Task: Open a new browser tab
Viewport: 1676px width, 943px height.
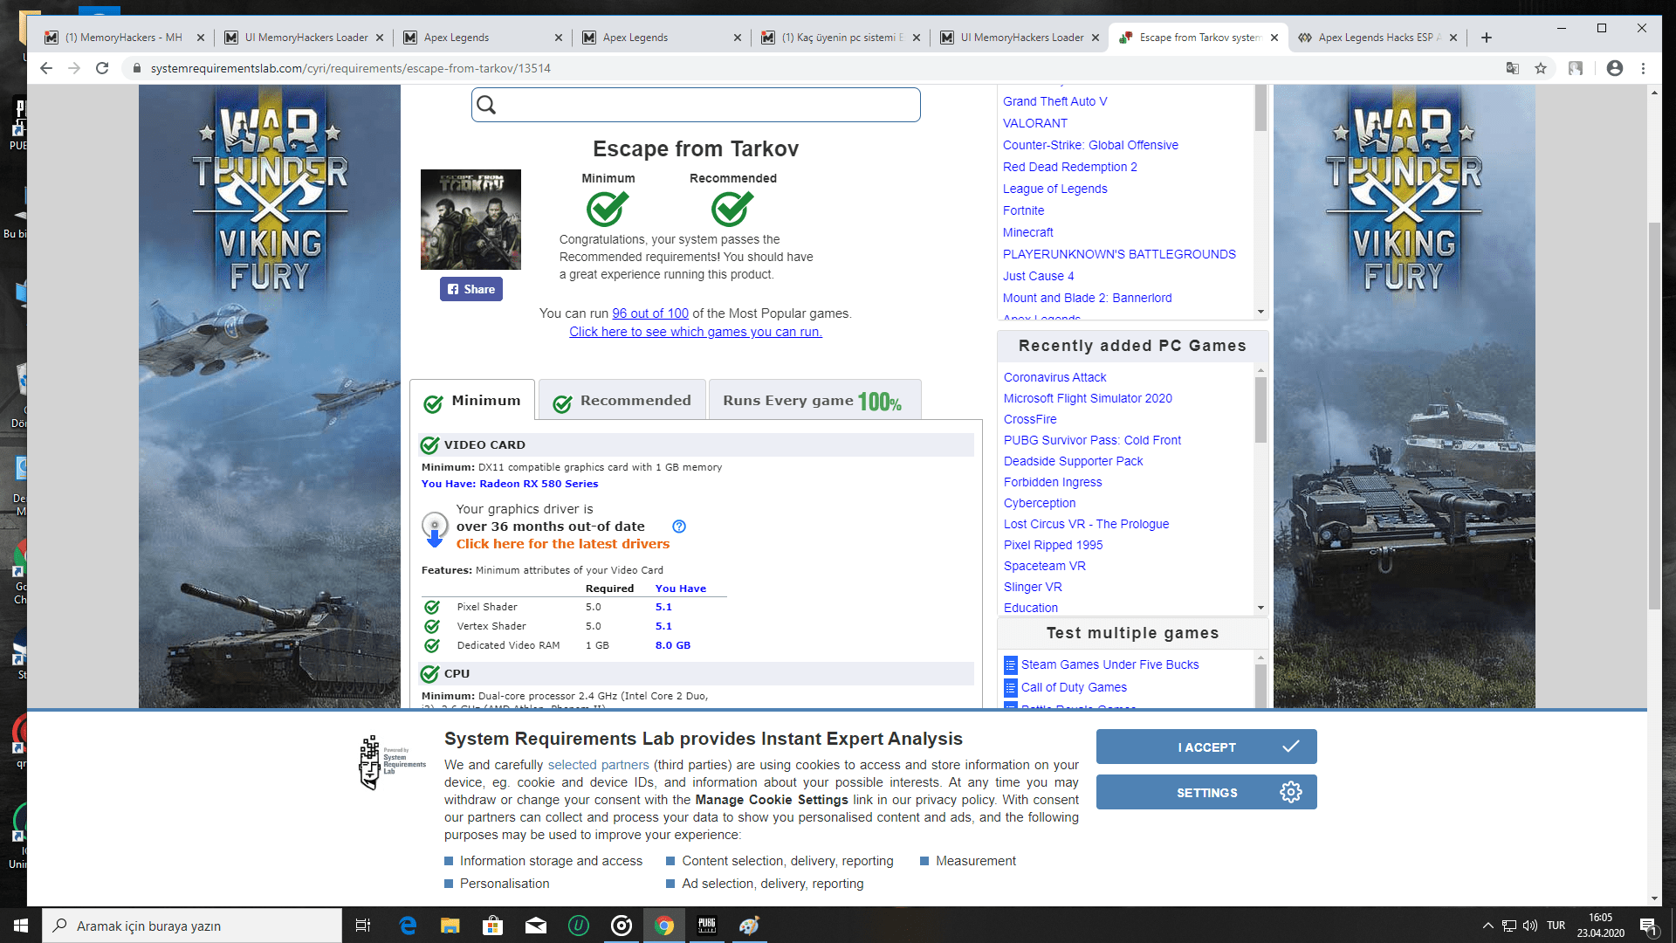Action: tap(1487, 38)
